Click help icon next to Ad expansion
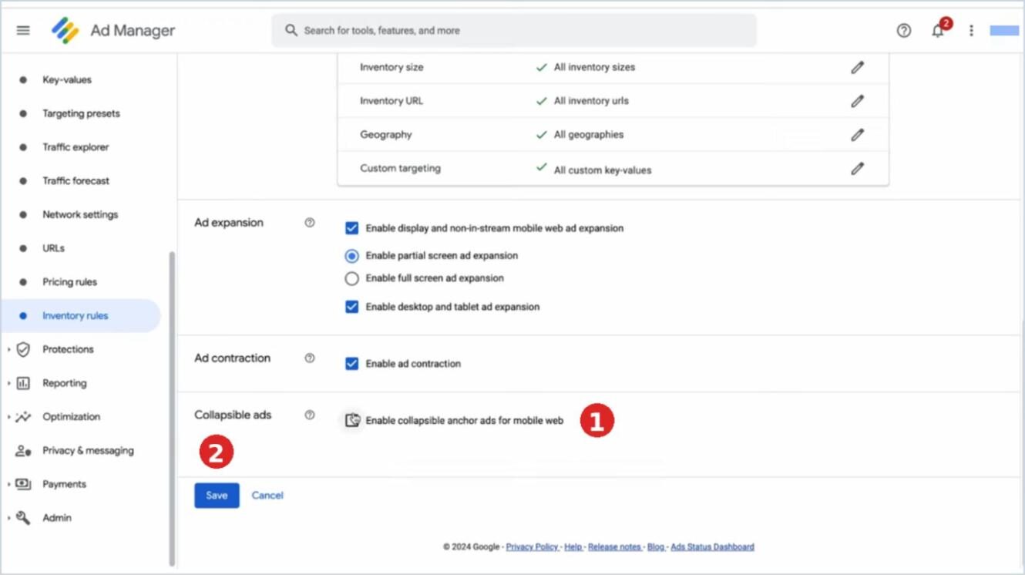 click(310, 223)
